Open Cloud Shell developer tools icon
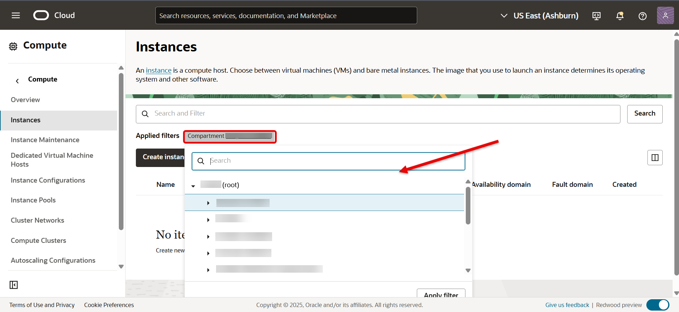This screenshot has height=312, width=679. [596, 16]
